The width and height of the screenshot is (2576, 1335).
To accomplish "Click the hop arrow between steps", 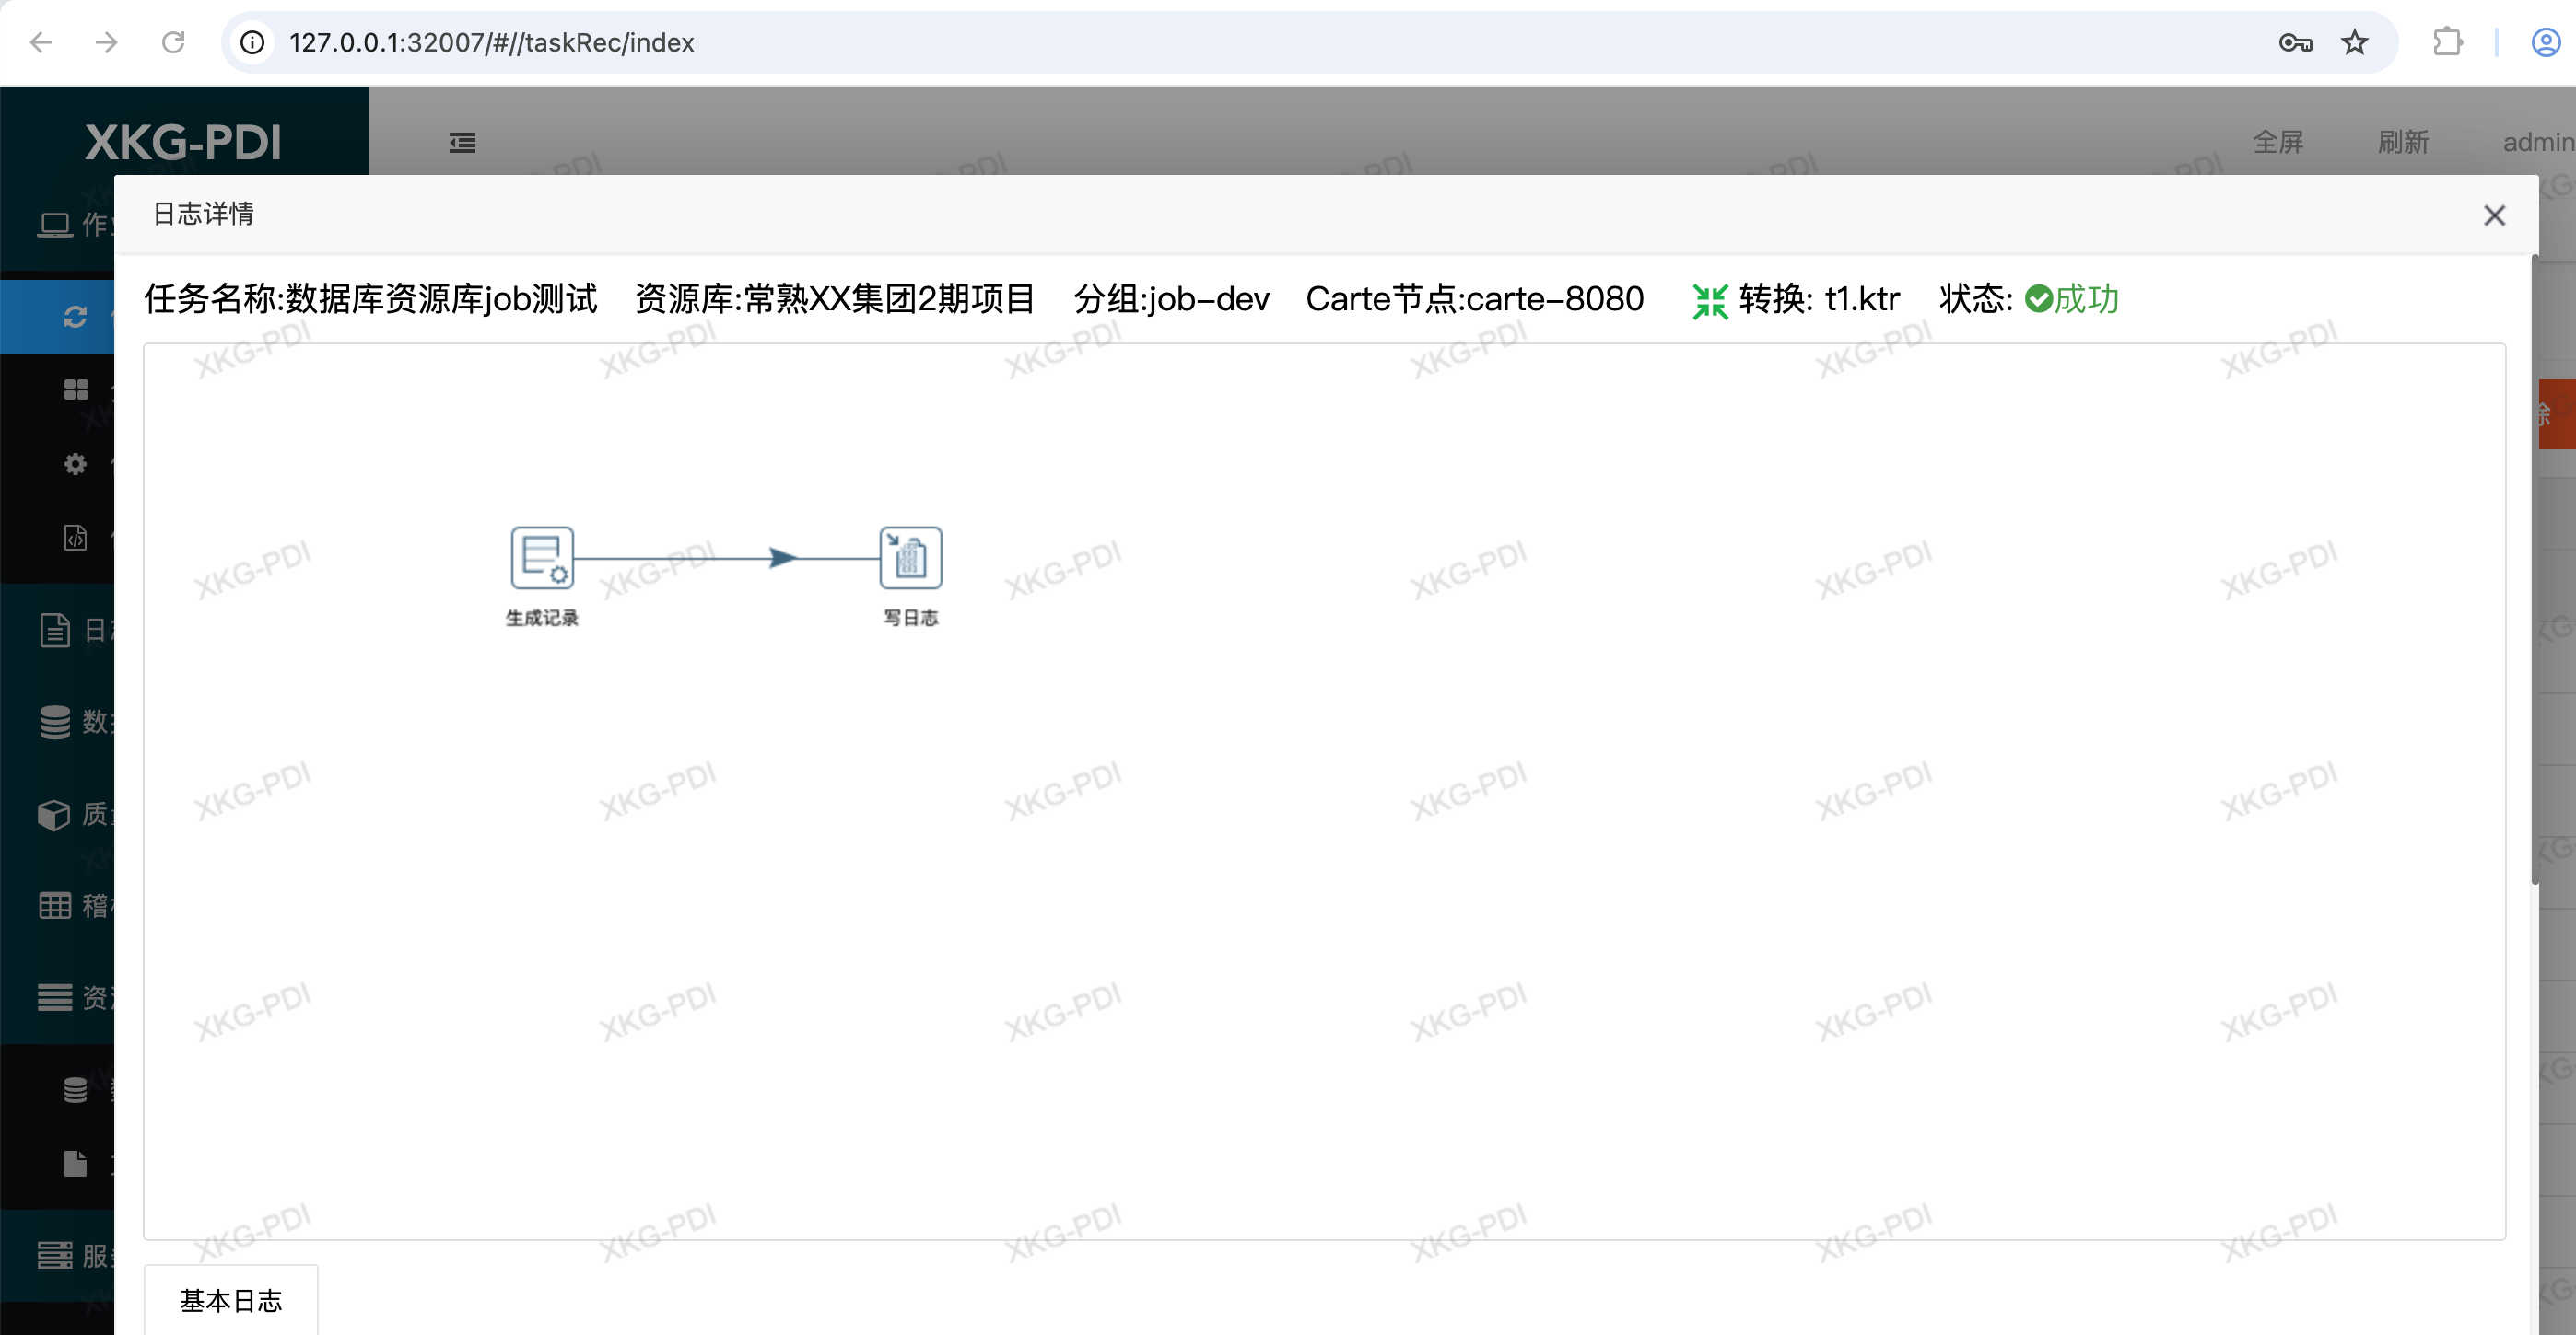I will [x=782, y=558].
